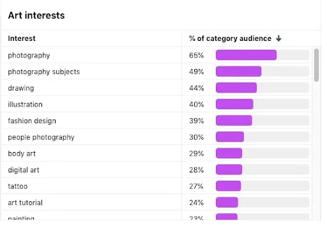This screenshot has width=327, height=235.
Task: Select the photography interest row
Action: (157, 55)
